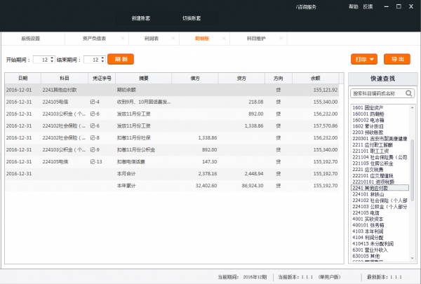Click 切换账套 in the top bar

click(x=192, y=18)
